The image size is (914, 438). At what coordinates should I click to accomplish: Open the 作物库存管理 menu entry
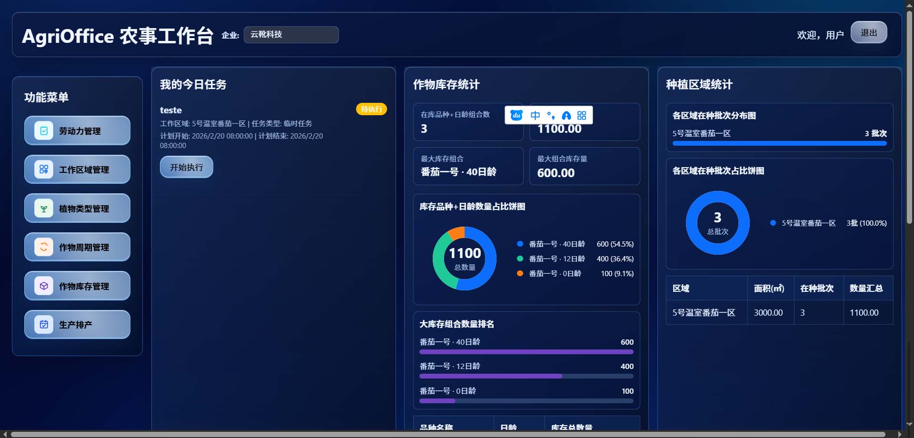[77, 286]
